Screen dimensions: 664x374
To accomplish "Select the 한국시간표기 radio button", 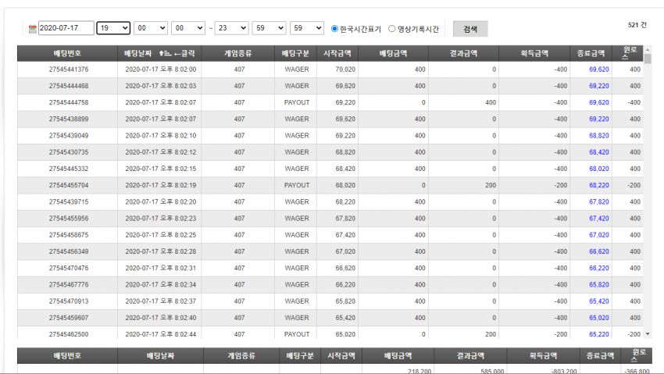I will (334, 28).
